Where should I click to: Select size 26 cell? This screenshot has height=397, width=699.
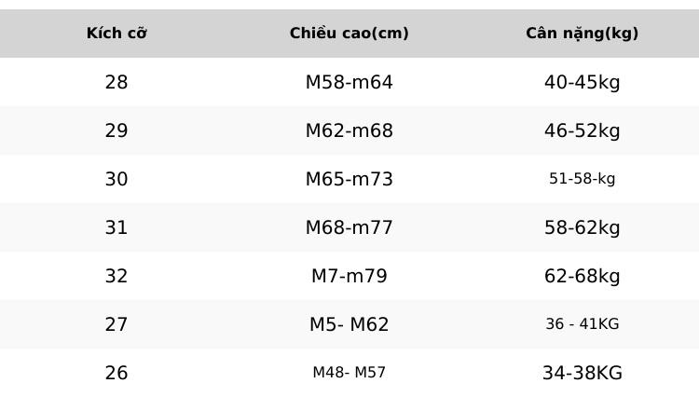[x=116, y=373]
